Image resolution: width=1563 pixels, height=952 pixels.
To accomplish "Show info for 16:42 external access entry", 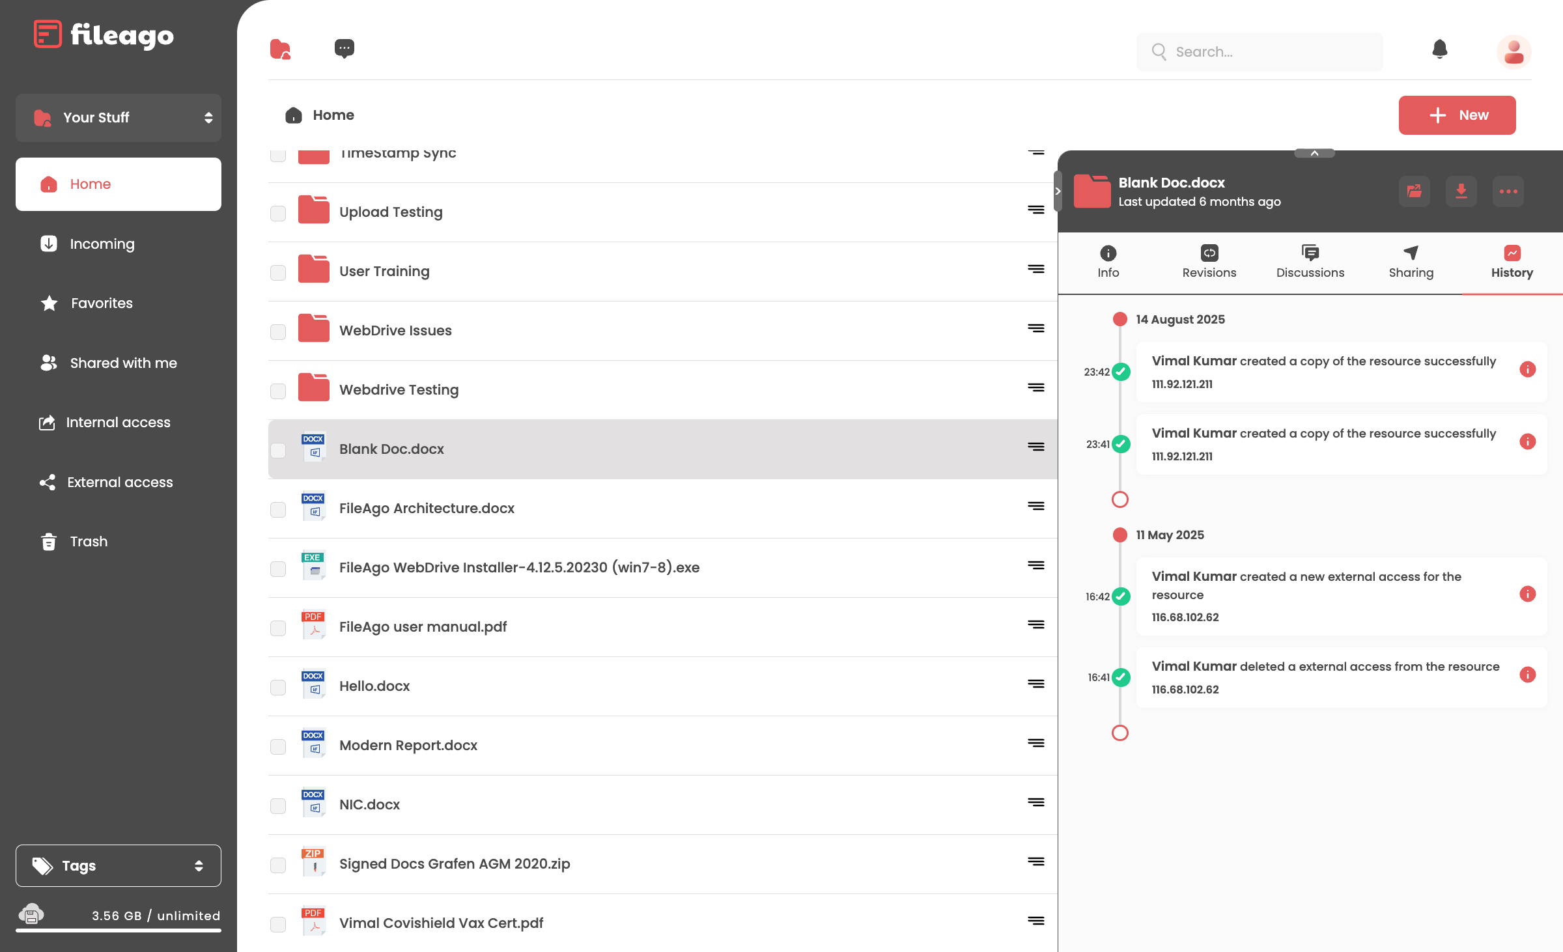I will coord(1528,594).
